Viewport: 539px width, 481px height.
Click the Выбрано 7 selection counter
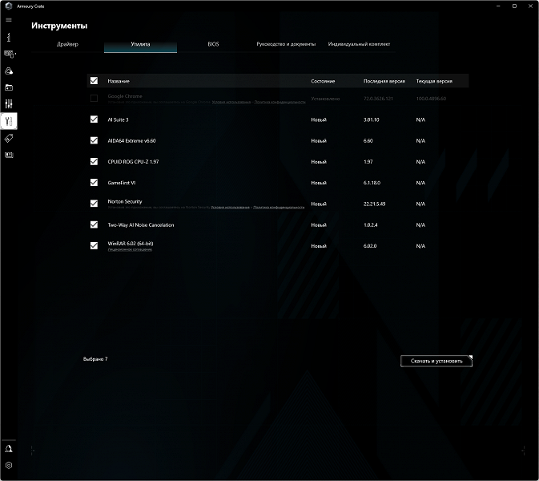(x=95, y=359)
